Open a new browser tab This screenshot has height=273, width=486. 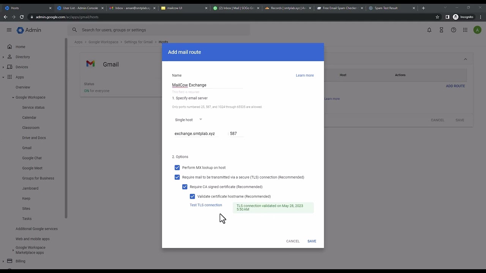click(x=423, y=8)
